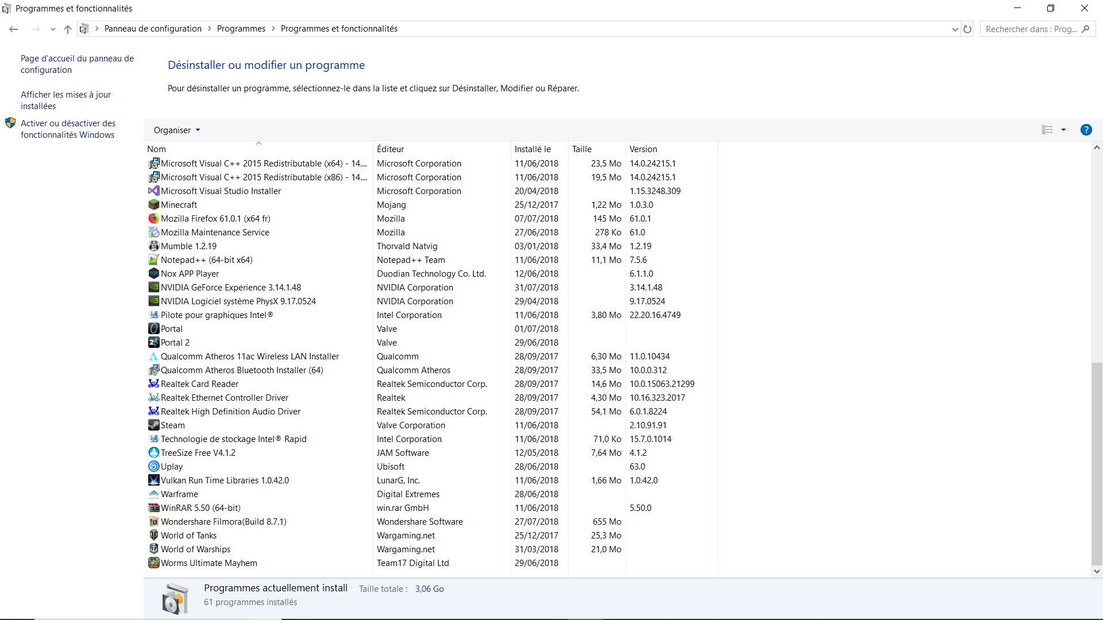1103x620 pixels.
Task: Select Technologie de stockage Intel Rapid
Action: 431,439
